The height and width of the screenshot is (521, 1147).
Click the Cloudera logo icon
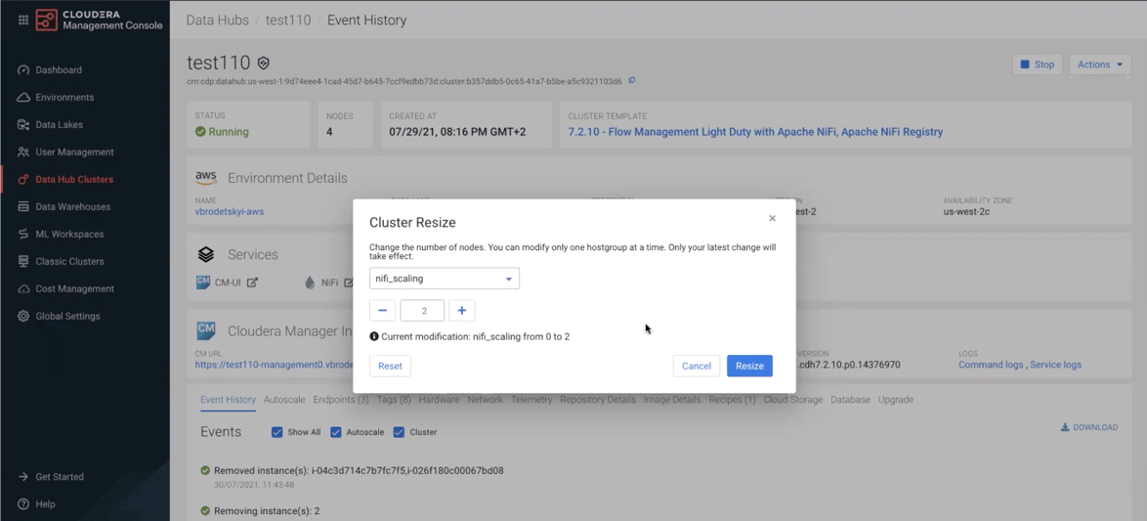(x=46, y=20)
